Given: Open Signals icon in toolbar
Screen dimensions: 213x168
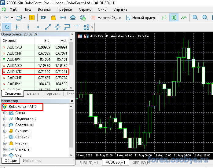Looking at the screenshot, I should (x=63, y=17).
